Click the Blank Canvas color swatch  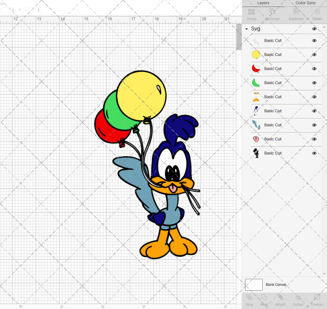tap(253, 285)
